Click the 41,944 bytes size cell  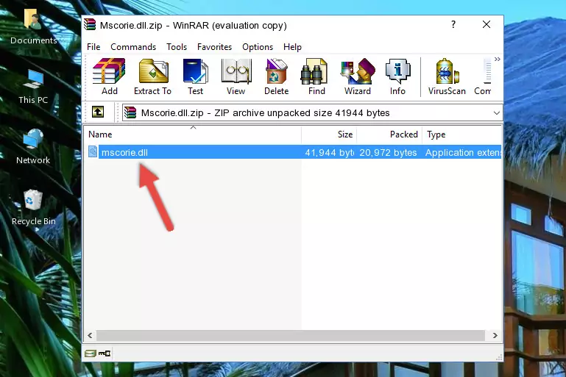click(329, 152)
